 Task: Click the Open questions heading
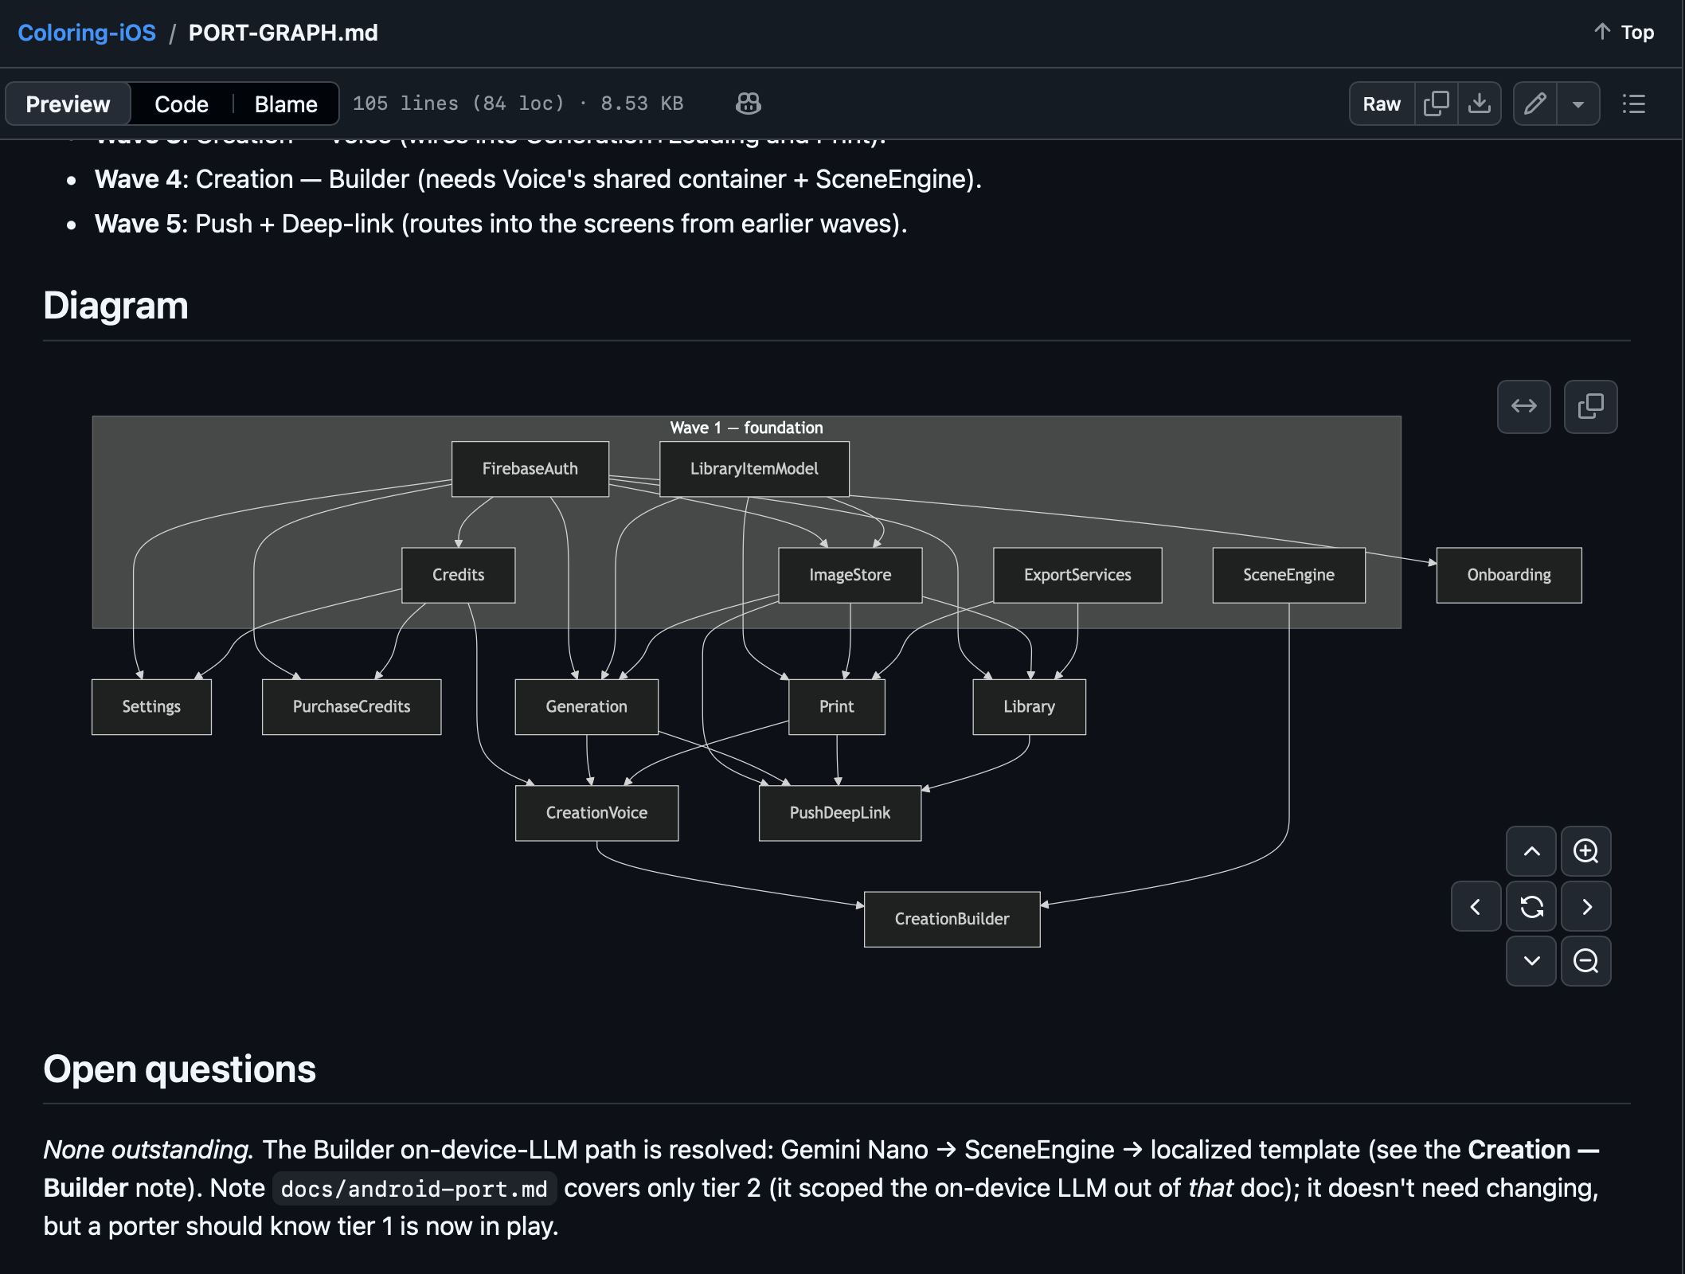[180, 1069]
